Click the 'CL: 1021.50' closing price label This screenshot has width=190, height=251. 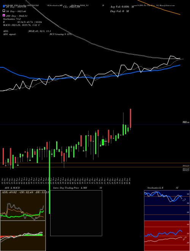pos(71,7)
